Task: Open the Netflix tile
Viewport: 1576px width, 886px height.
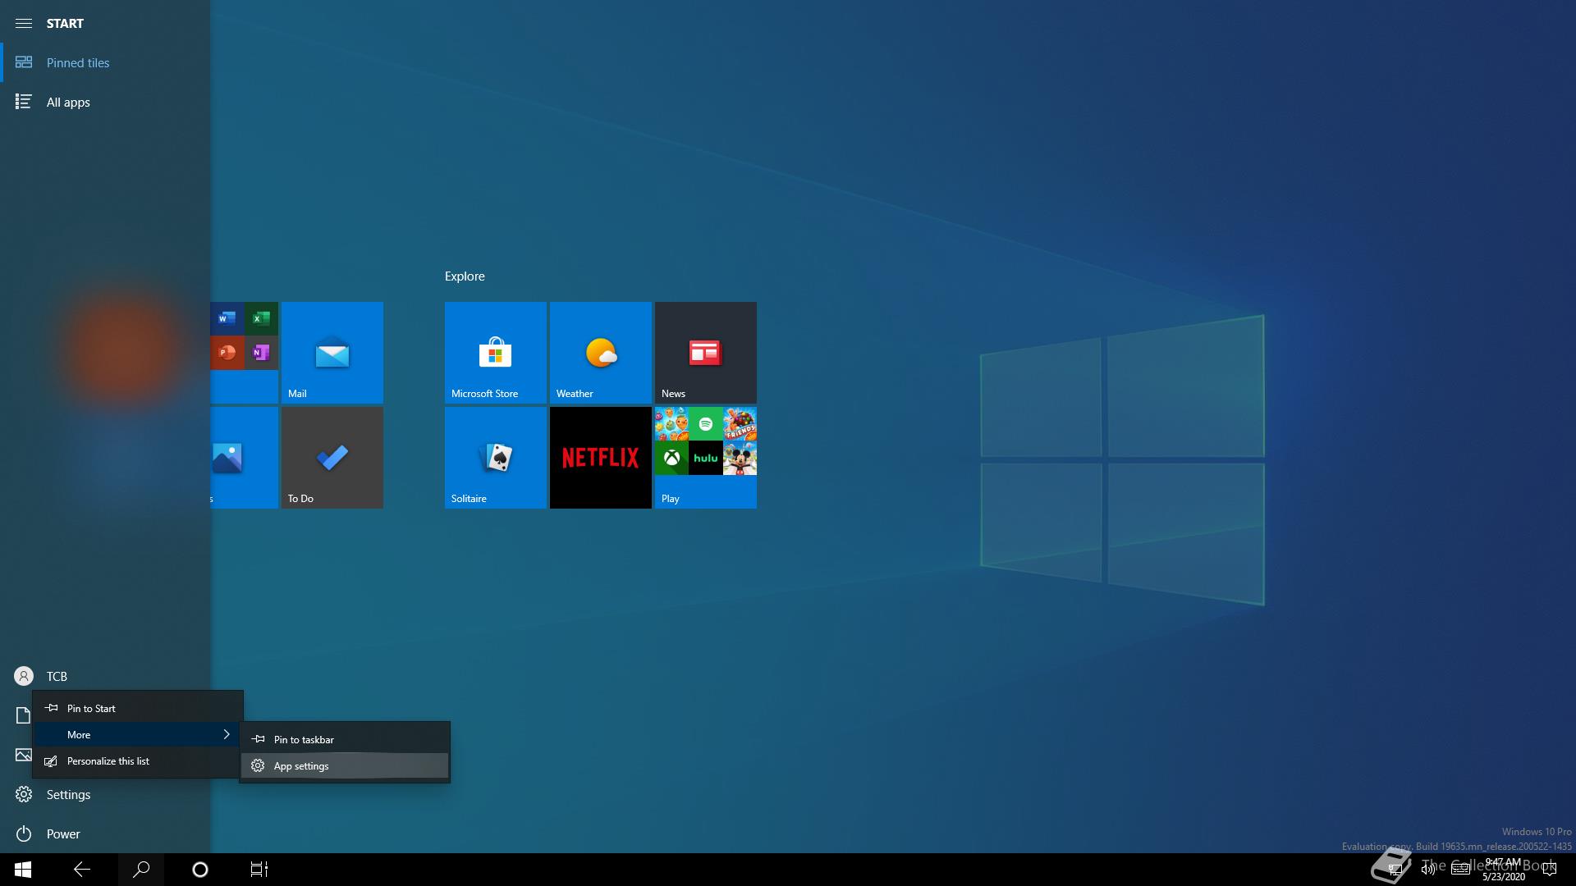Action: point(601,458)
